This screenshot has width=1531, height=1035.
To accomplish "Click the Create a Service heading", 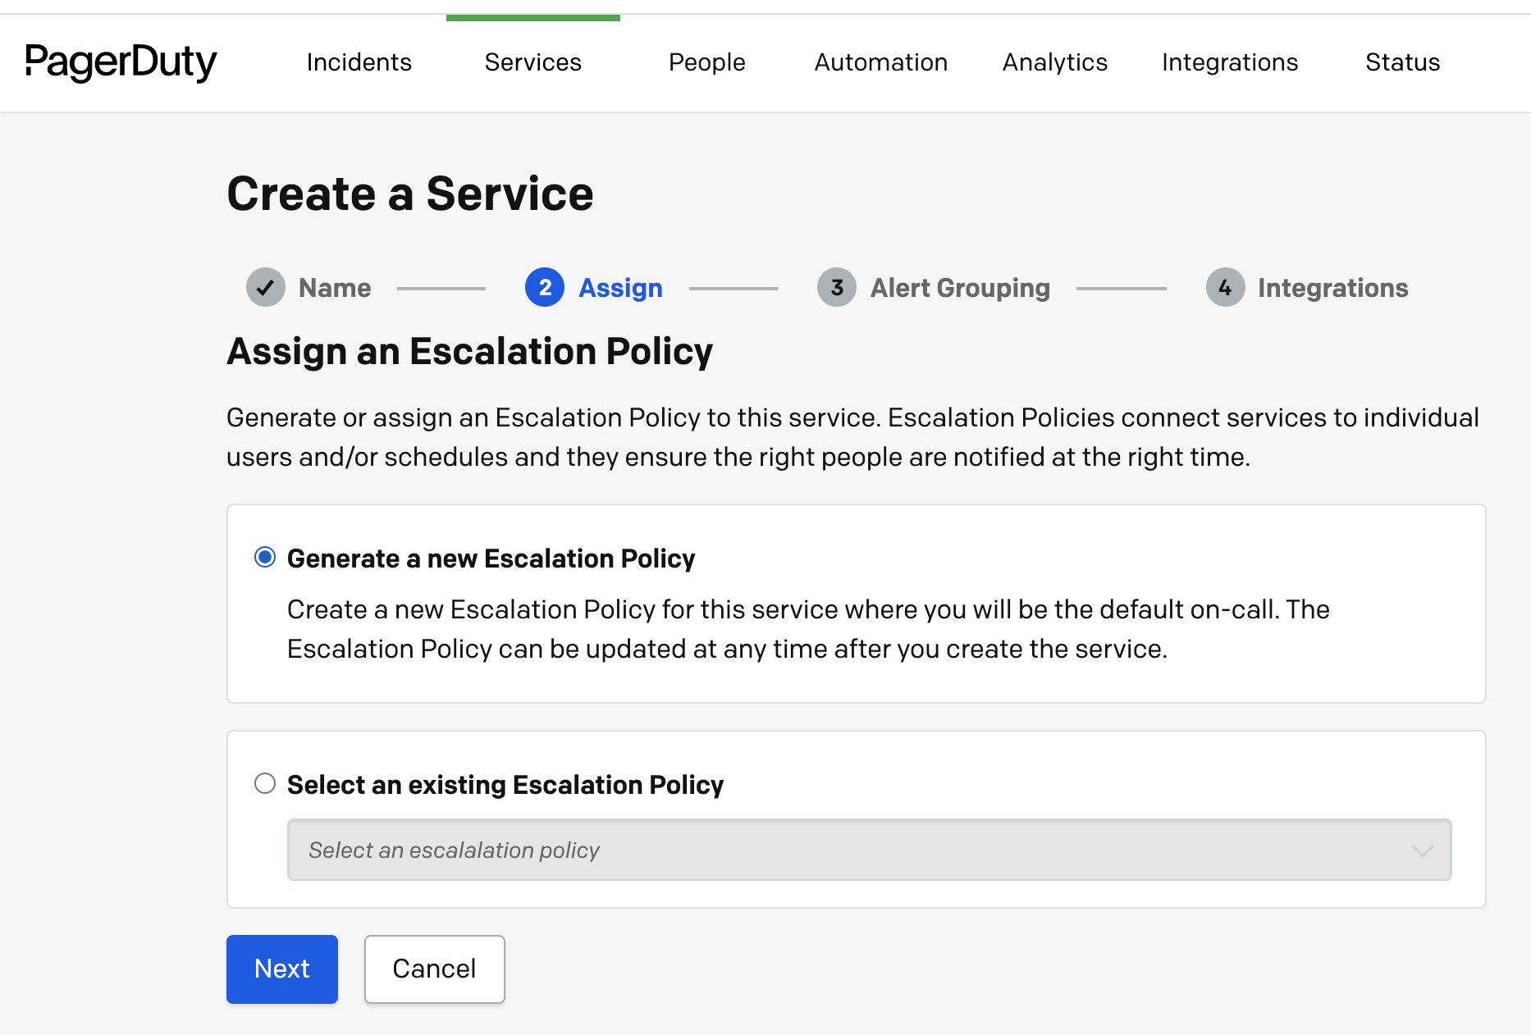I will pos(410,194).
